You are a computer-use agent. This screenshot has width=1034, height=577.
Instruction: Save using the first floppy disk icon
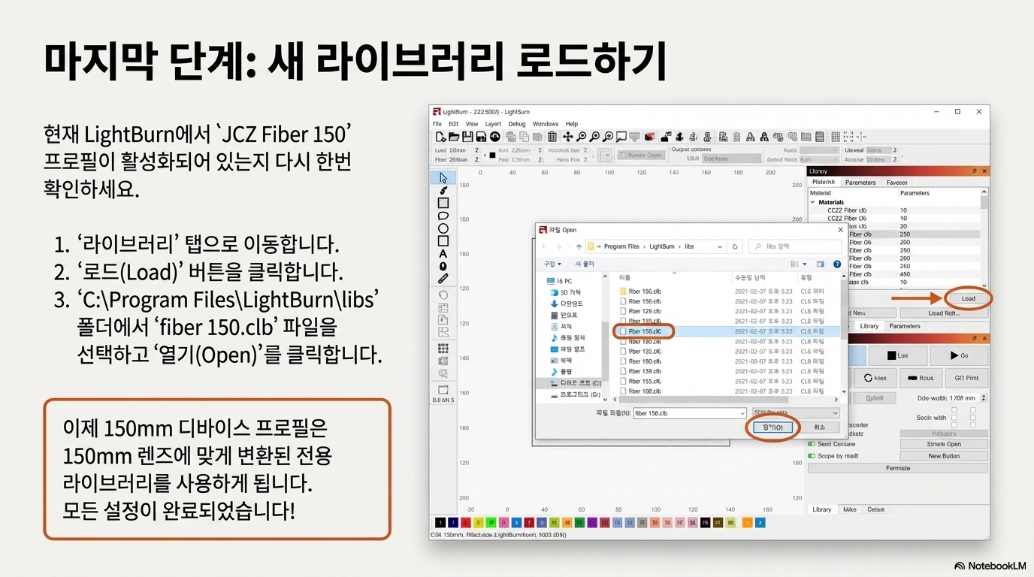click(x=467, y=137)
